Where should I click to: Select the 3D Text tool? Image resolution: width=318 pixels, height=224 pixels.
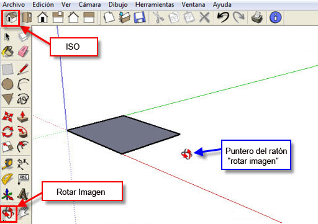pyautogui.click(x=23, y=194)
